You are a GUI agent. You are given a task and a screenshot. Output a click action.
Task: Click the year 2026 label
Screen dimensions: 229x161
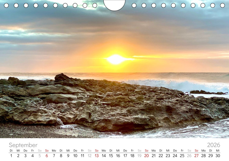[214, 145]
